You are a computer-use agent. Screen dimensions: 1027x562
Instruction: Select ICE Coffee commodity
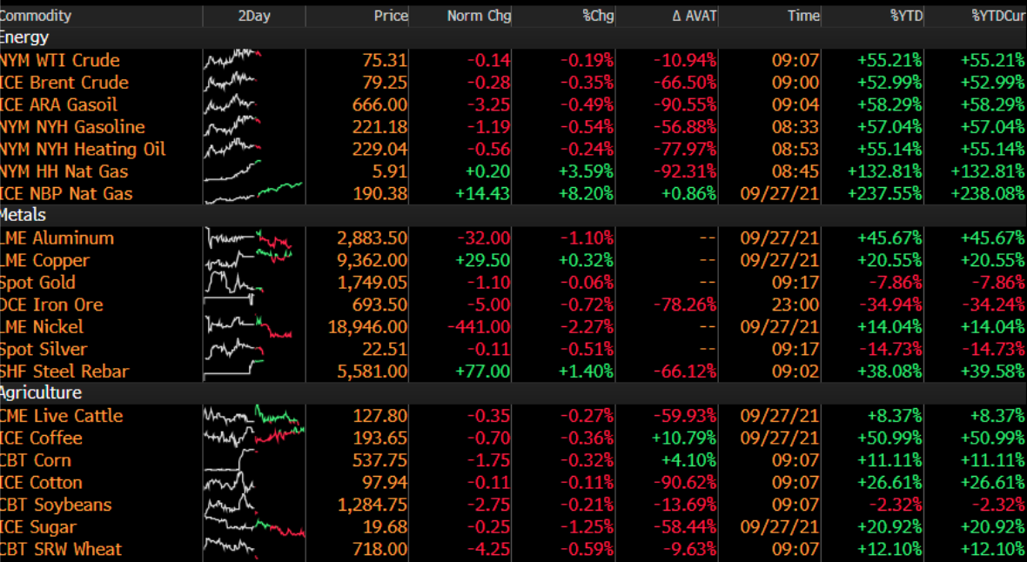point(41,438)
